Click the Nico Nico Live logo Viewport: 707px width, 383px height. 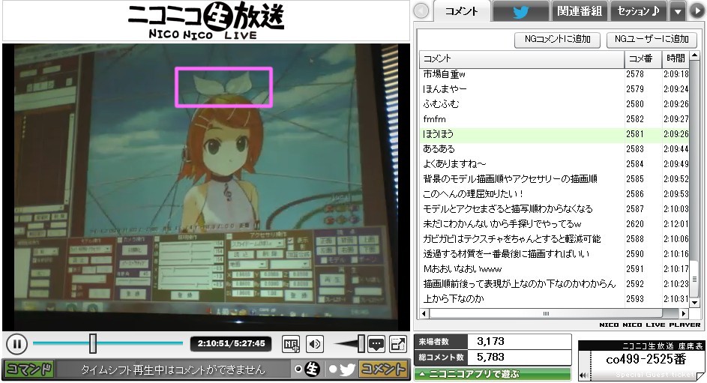[x=205, y=21]
